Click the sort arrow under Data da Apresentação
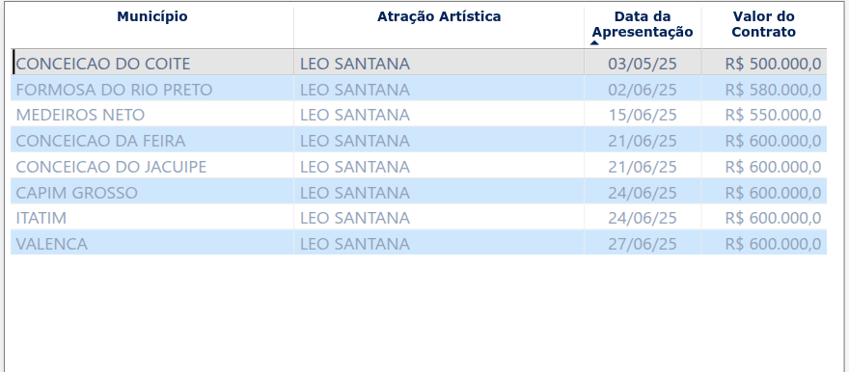Viewport: 849px width, 372px height. pos(594,42)
